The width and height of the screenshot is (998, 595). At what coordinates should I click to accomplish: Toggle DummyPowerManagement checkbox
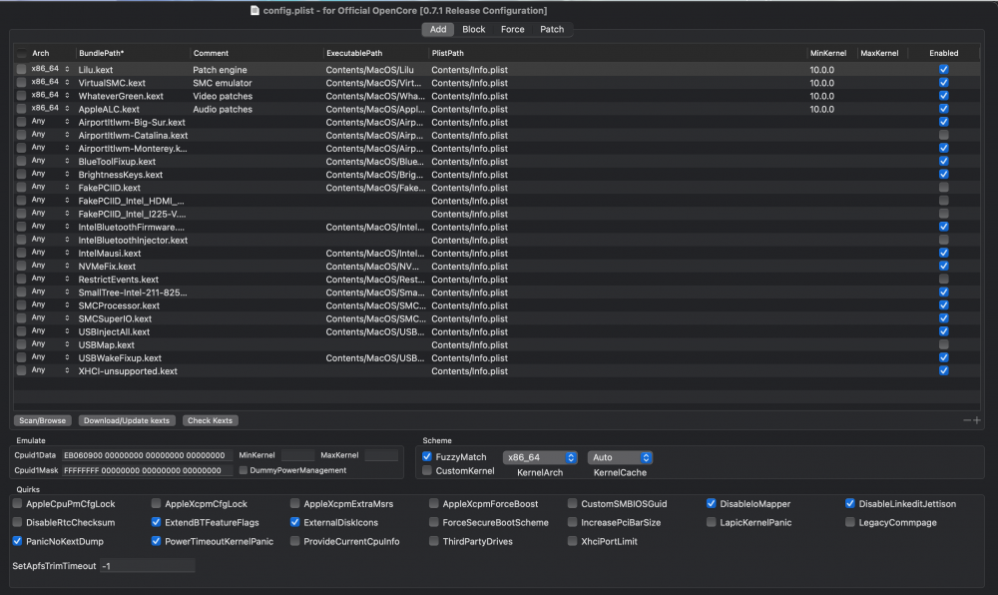pos(244,470)
